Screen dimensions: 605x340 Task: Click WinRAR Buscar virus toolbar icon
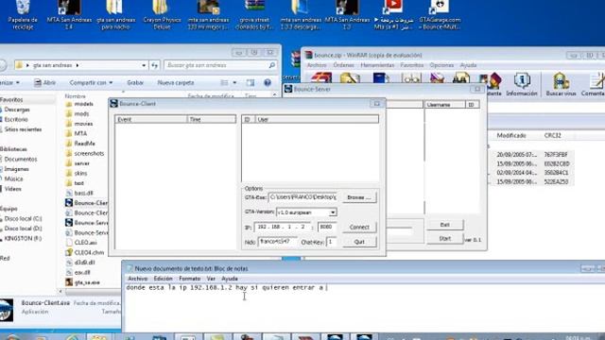[561, 84]
